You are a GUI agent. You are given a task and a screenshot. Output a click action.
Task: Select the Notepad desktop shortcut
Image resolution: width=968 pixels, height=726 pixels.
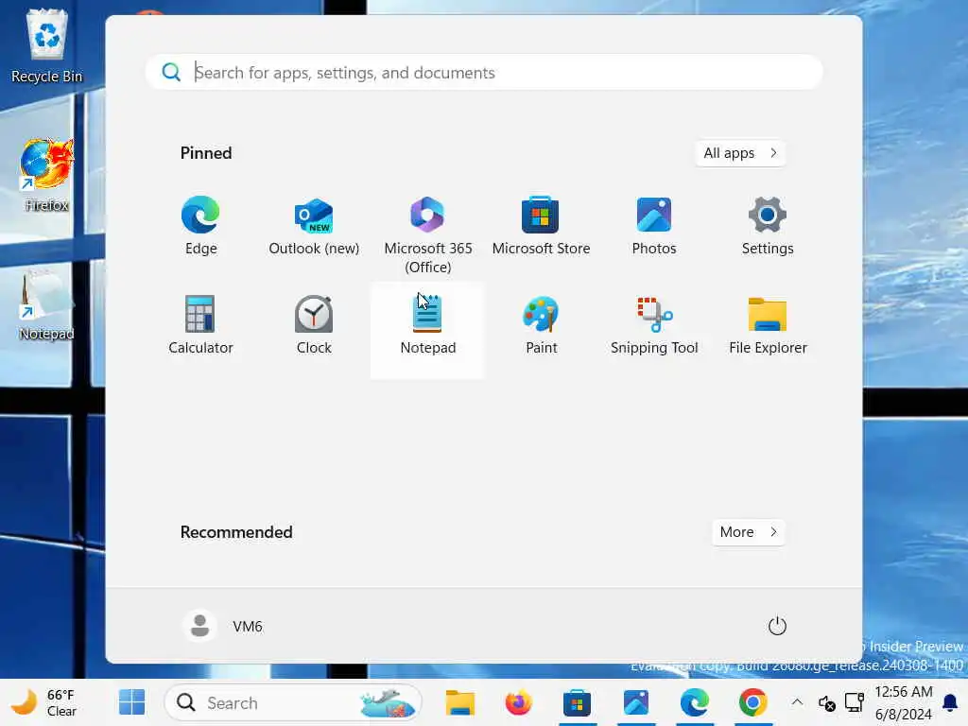47,305
